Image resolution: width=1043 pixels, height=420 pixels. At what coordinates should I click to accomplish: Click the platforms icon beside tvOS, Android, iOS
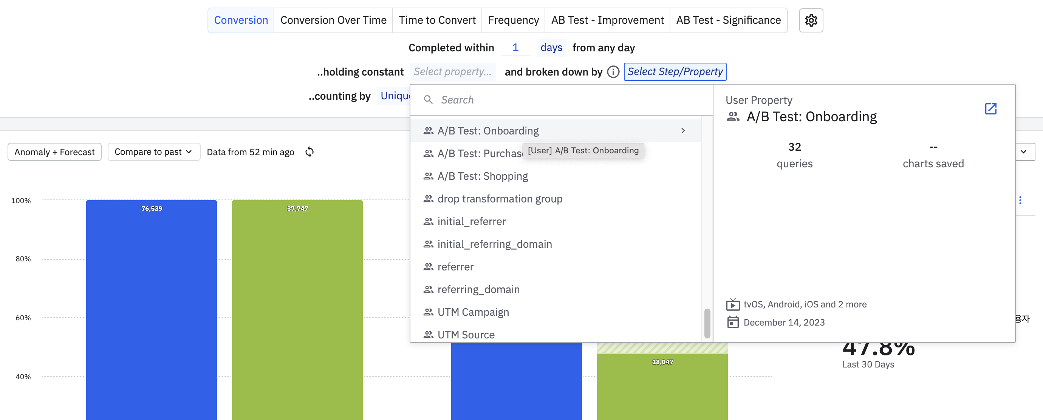(x=732, y=304)
